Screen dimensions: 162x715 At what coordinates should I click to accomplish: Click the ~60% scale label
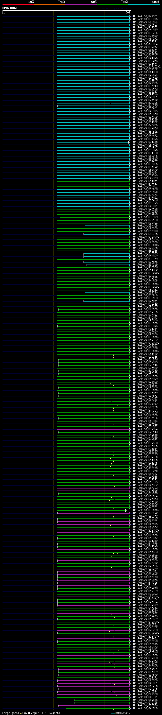point(93,2)
